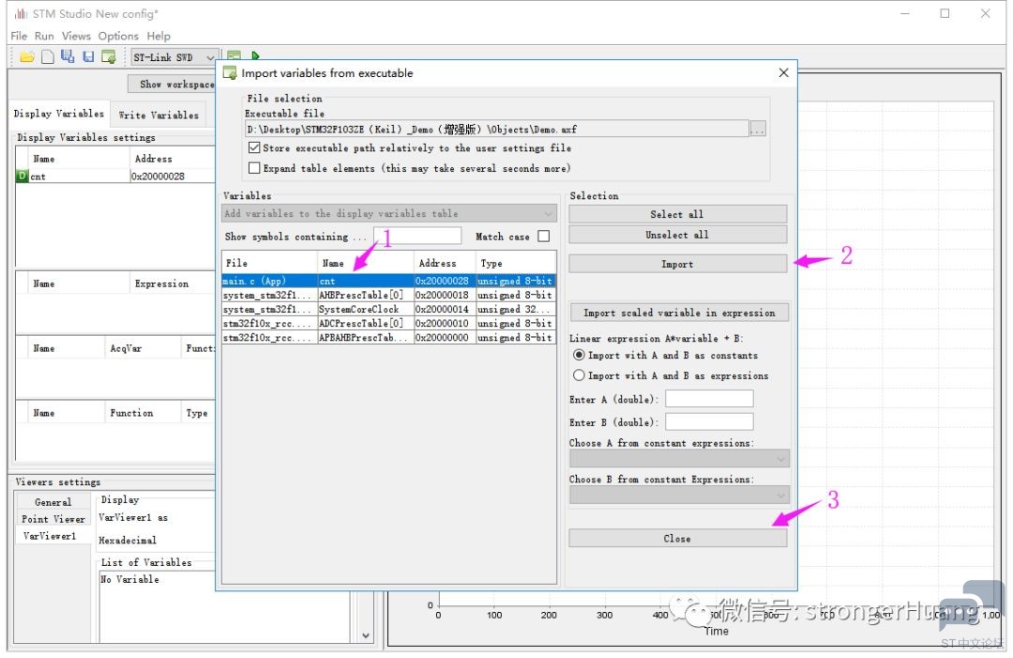Click the Select all button
This screenshot has width=1013, height=658.
677,214
